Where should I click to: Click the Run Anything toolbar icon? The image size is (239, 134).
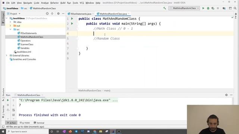(x=230, y=8)
